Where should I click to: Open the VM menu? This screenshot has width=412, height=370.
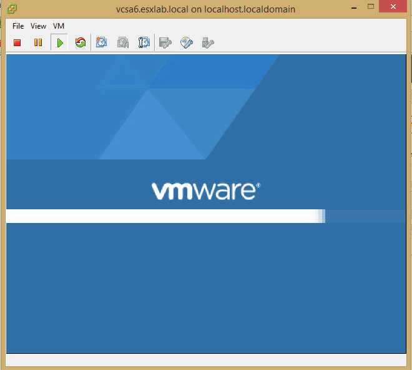pyautogui.click(x=59, y=26)
